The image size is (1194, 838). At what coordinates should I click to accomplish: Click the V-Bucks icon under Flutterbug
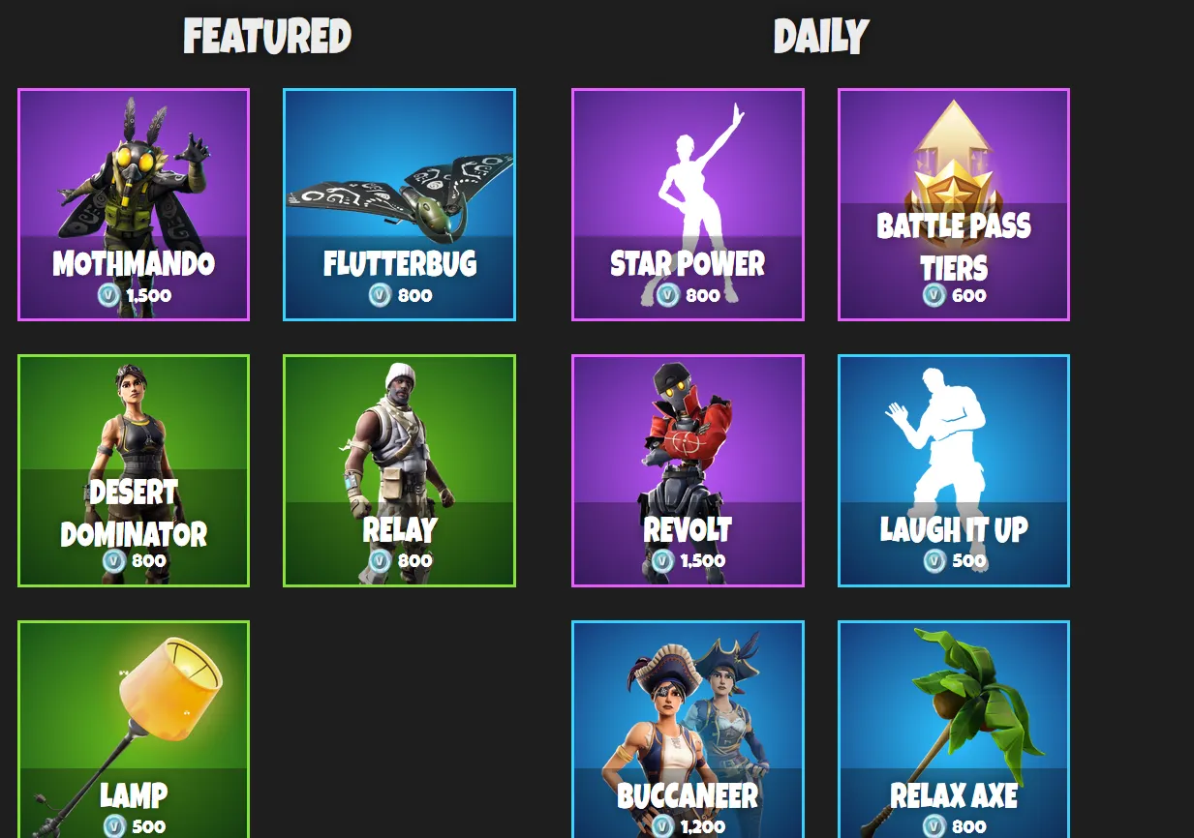[x=380, y=295]
